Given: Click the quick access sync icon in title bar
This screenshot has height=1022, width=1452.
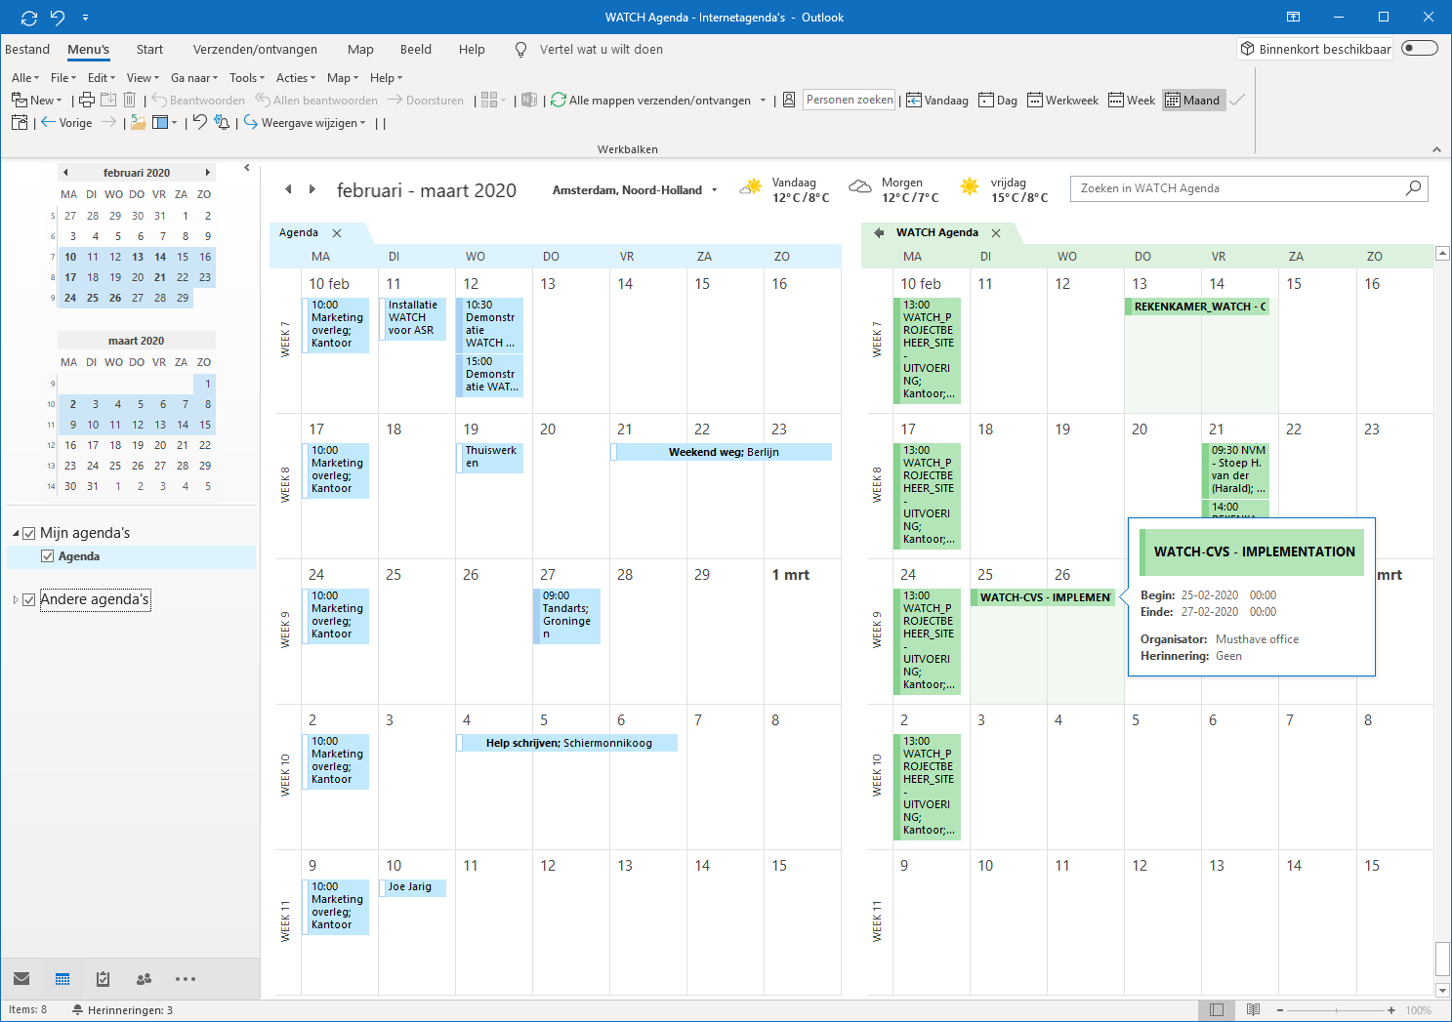Looking at the screenshot, I should (x=29, y=17).
